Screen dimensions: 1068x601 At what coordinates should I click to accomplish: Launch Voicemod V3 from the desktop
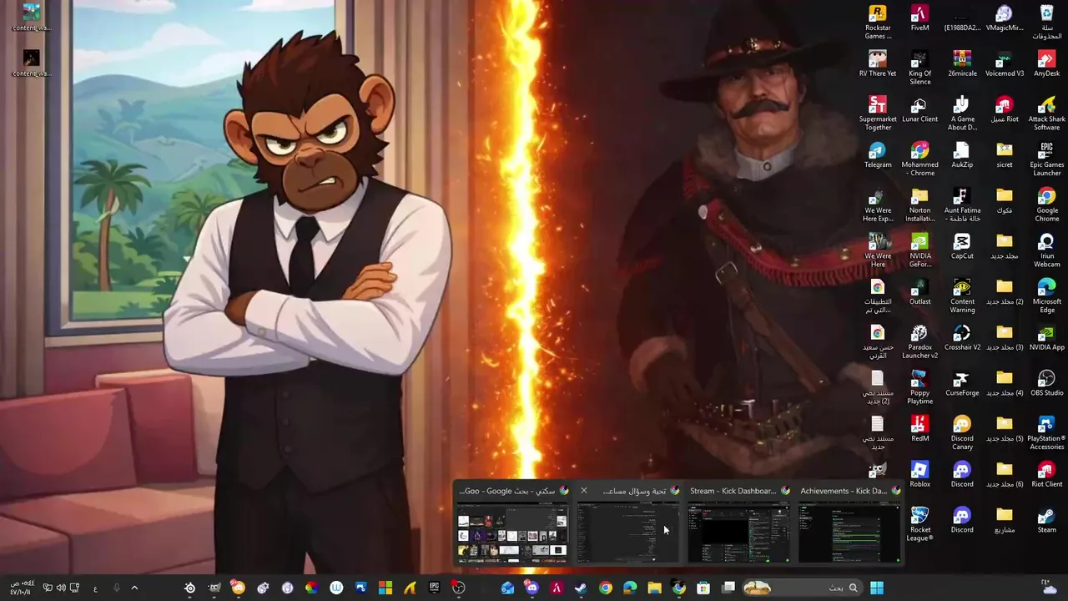(1004, 64)
